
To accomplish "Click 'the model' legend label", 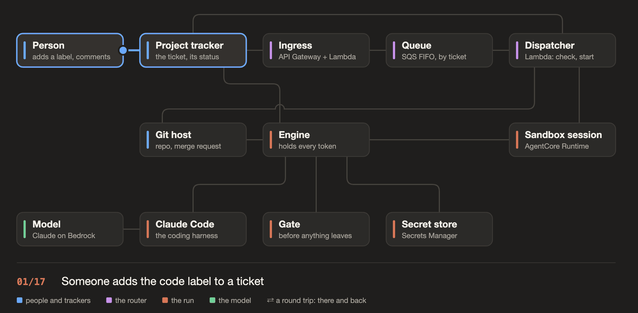I will (x=235, y=301).
